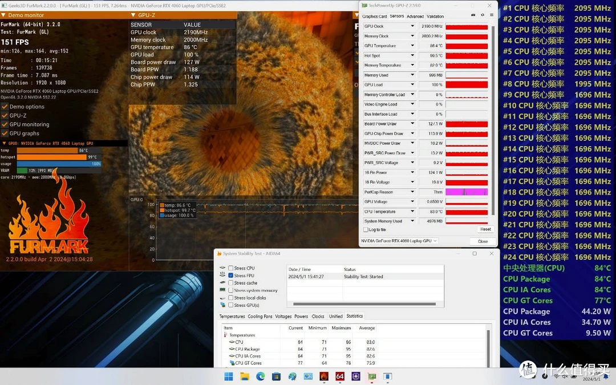Launch Microsoft Edge from taskbar

tap(261, 376)
